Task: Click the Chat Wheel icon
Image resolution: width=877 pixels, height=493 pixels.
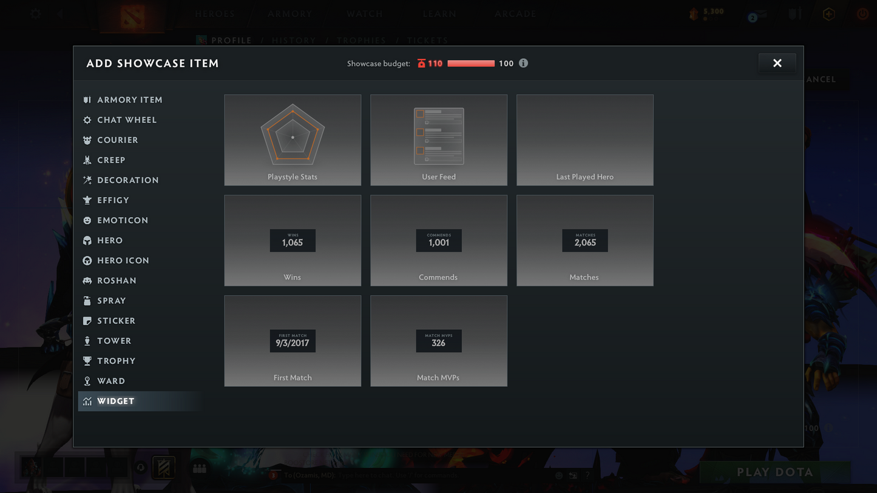Action: point(87,120)
